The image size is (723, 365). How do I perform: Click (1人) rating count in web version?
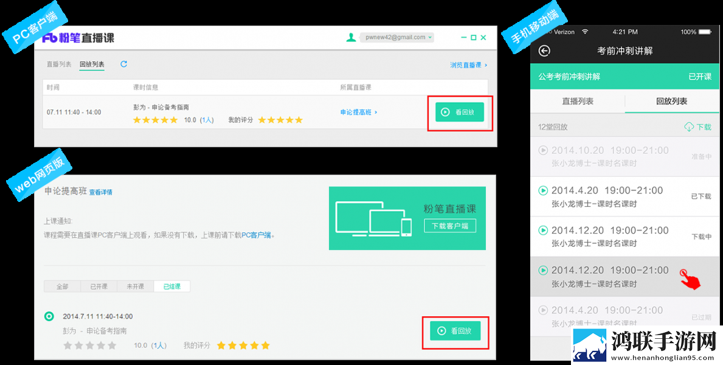(159, 345)
